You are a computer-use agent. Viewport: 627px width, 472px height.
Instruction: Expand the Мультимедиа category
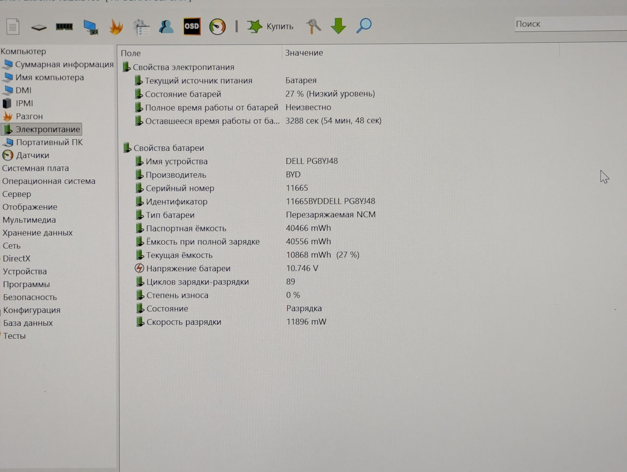(29, 220)
